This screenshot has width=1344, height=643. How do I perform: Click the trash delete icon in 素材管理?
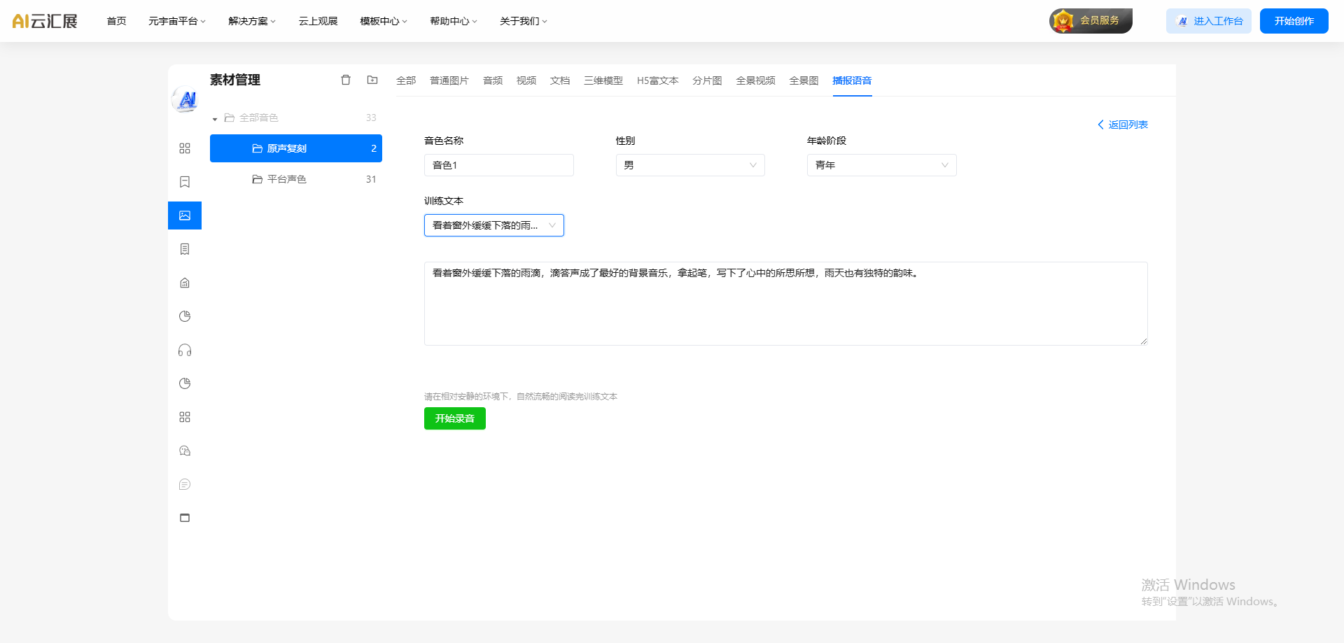pos(346,80)
